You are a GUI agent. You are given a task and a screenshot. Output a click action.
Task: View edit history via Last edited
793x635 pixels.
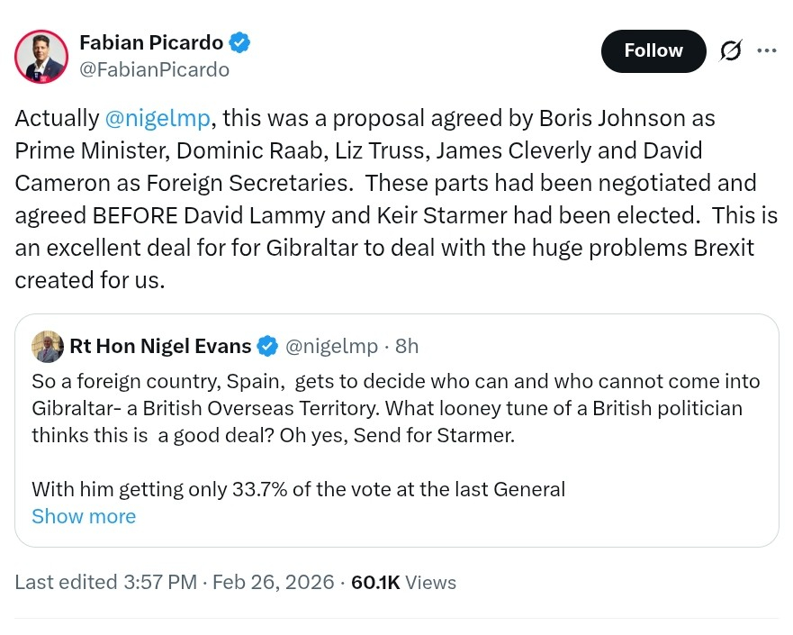65,583
